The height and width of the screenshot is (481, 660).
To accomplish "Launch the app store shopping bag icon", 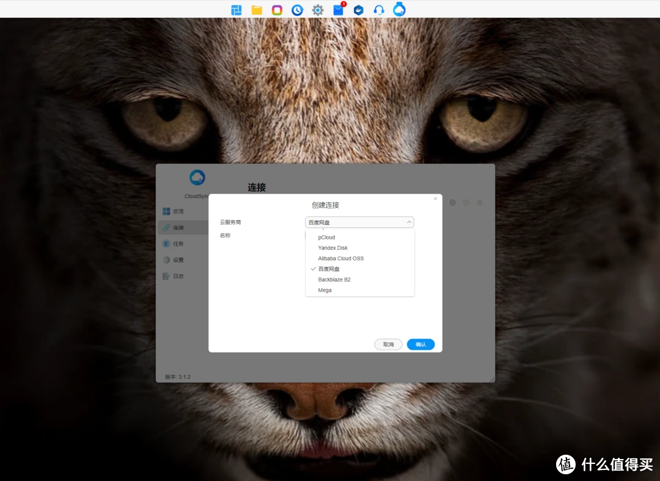I will tap(338, 10).
